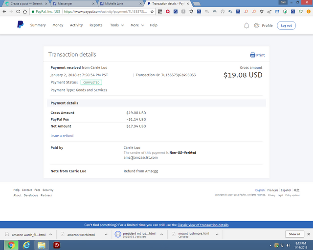The width and height of the screenshot is (313, 250).
Task: Click Show all downloads button
Action: click(294, 234)
